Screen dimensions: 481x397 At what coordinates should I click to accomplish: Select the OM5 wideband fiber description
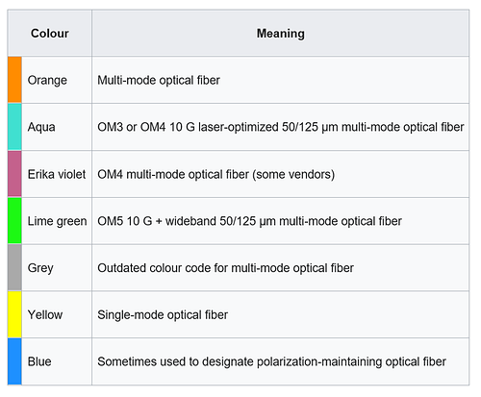click(249, 221)
